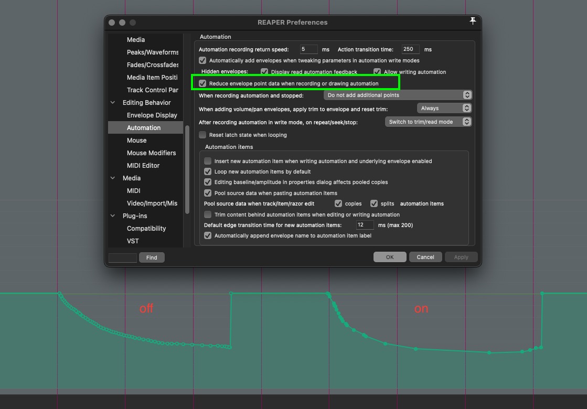
Task: Collapse the Editing Behavior section chevron
Action: coord(112,102)
